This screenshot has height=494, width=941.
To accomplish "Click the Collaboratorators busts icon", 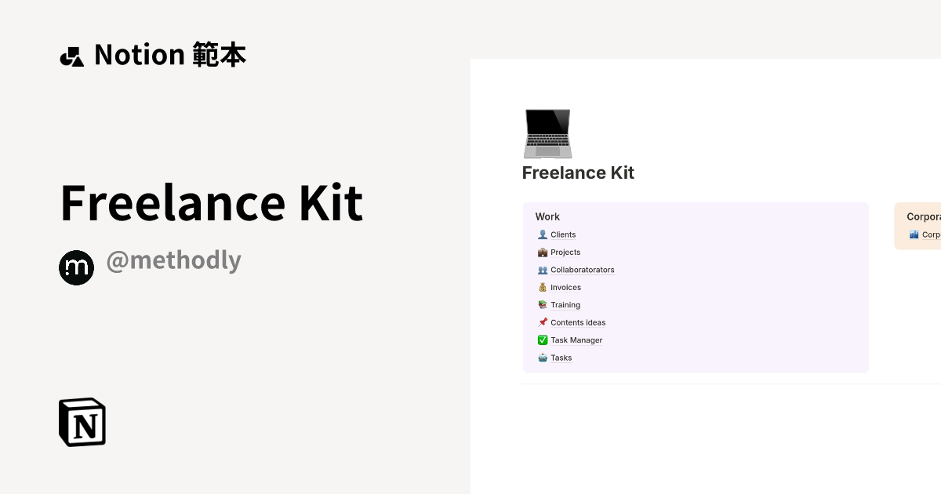I will (543, 269).
